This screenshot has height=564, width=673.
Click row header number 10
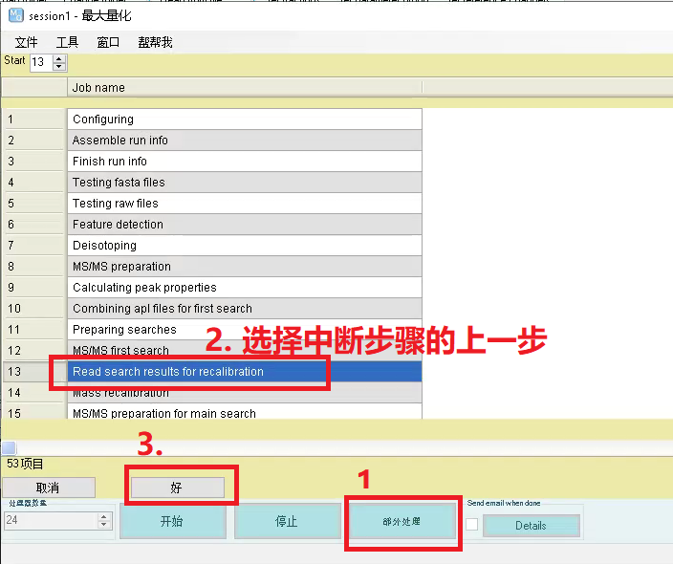(33, 309)
